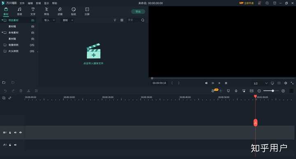The height and width of the screenshot is (159, 296).
Task: Switch media grid view layout
Action: (122, 20)
